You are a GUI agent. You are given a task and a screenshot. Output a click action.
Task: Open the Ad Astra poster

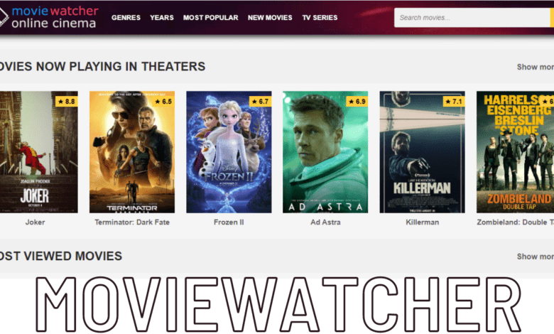325,152
